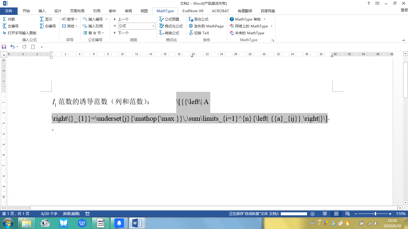Switch to print layout view

click(336, 214)
